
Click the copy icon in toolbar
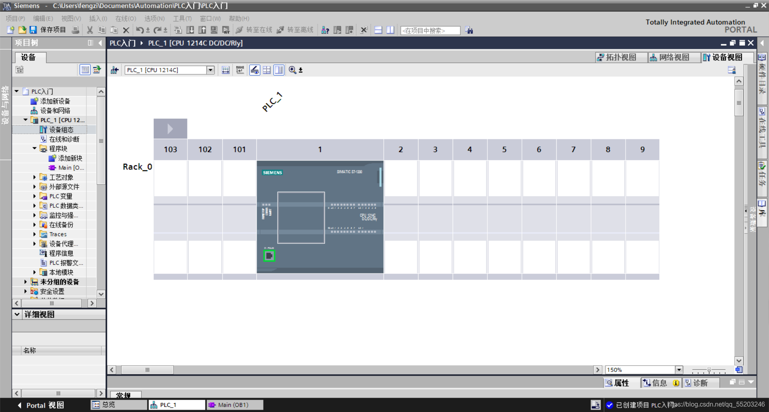(102, 30)
